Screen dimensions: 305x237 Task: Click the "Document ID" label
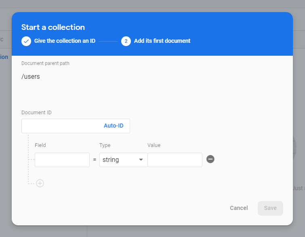coord(36,113)
